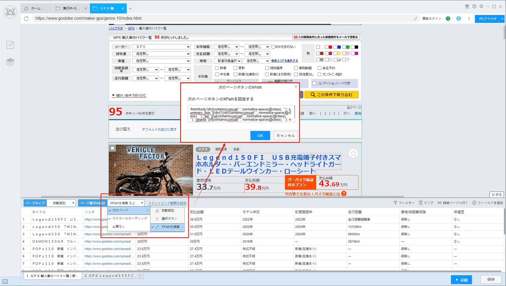Viewport: 506px width, 286px height.
Task: Click the URL address input field
Action: pyautogui.click(x=223, y=19)
